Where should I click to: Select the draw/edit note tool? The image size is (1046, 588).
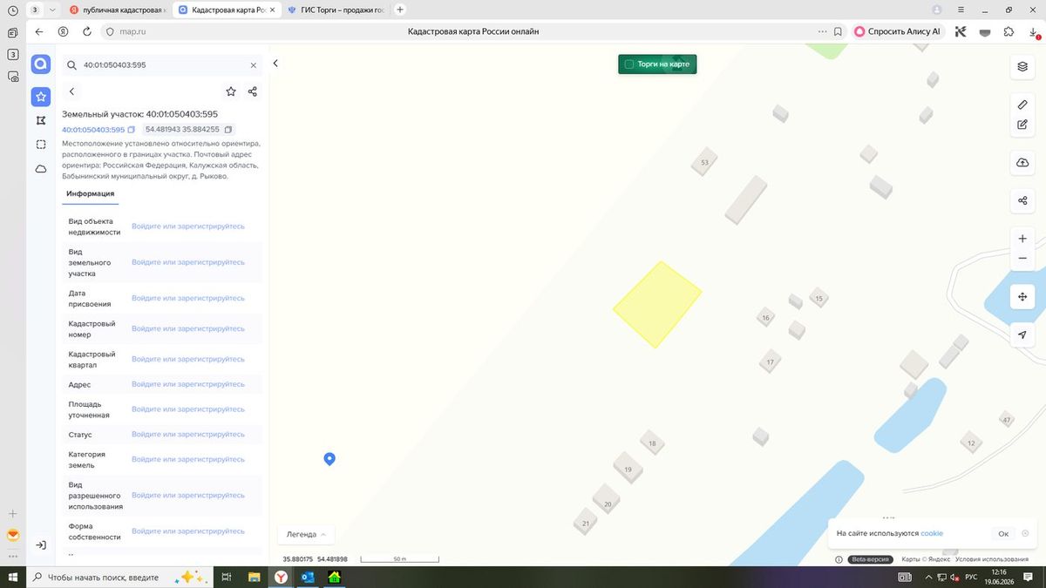click(1022, 125)
